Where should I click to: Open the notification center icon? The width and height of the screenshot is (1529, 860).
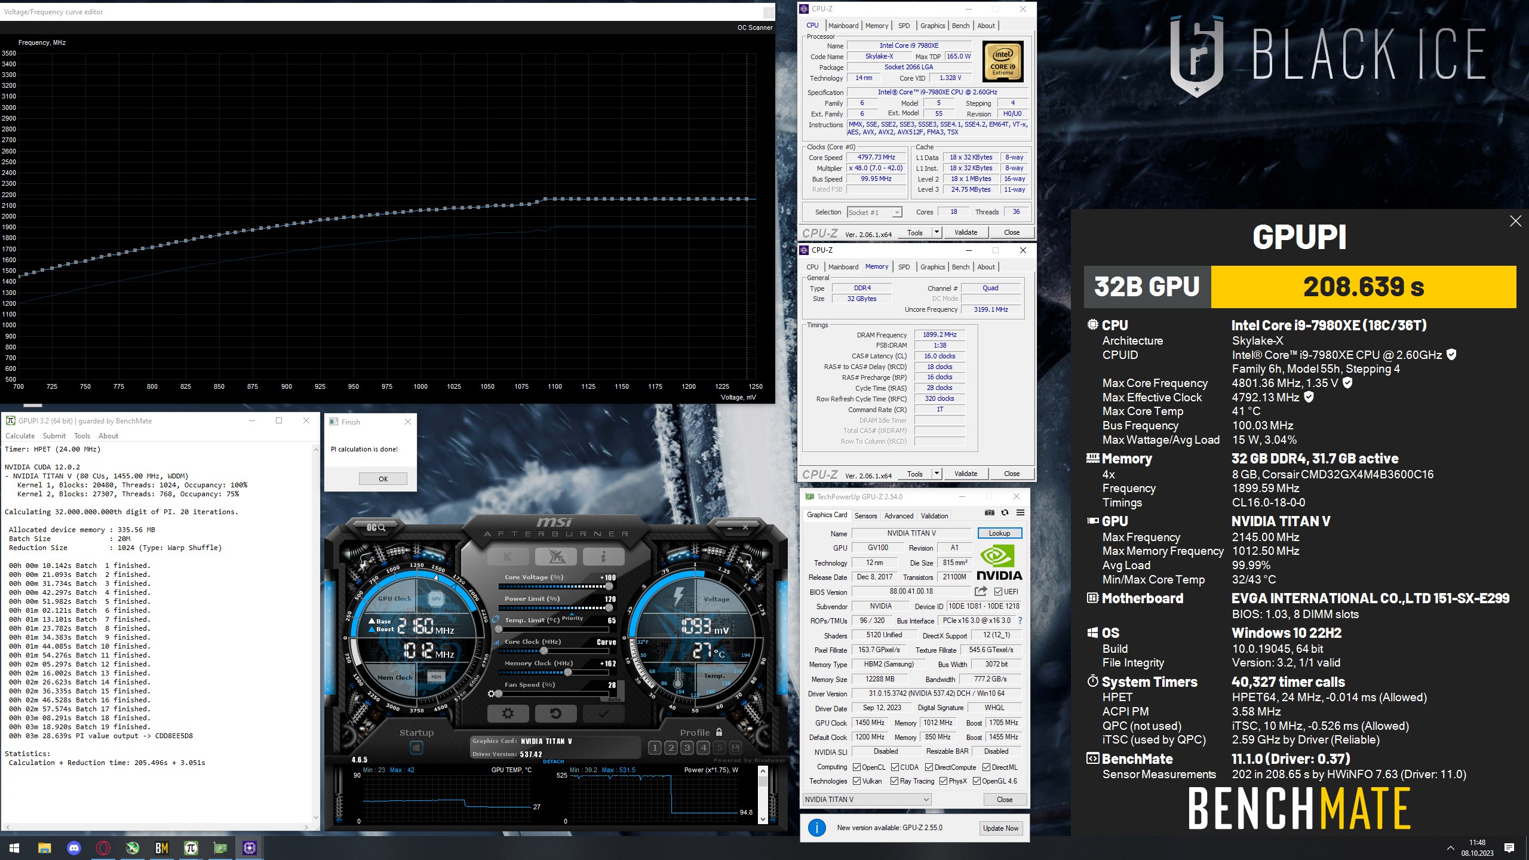click(1509, 847)
